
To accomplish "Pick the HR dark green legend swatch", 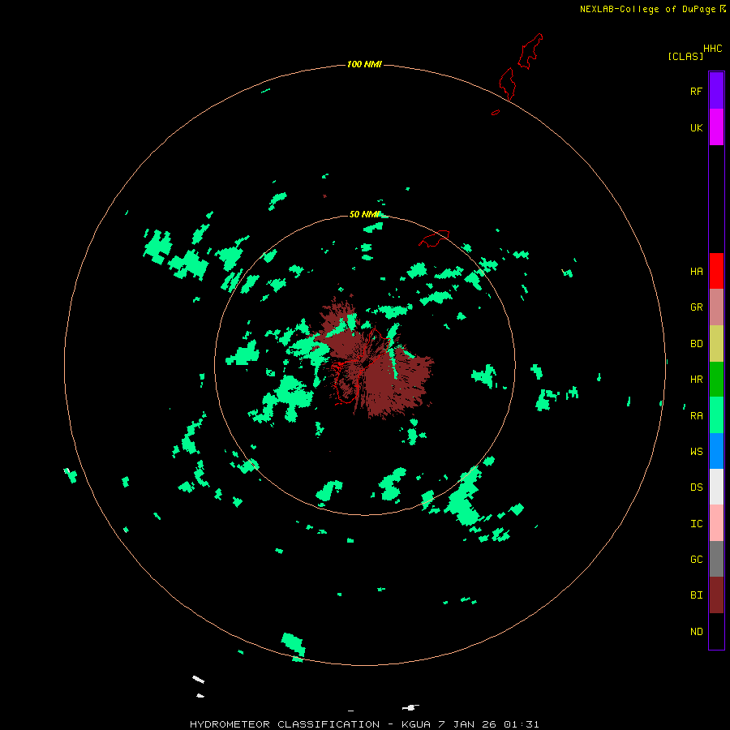I will pos(716,380).
